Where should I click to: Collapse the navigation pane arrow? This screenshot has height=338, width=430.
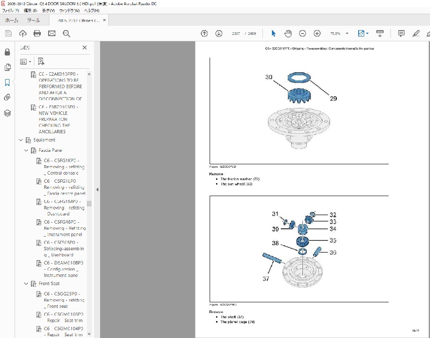97,190
